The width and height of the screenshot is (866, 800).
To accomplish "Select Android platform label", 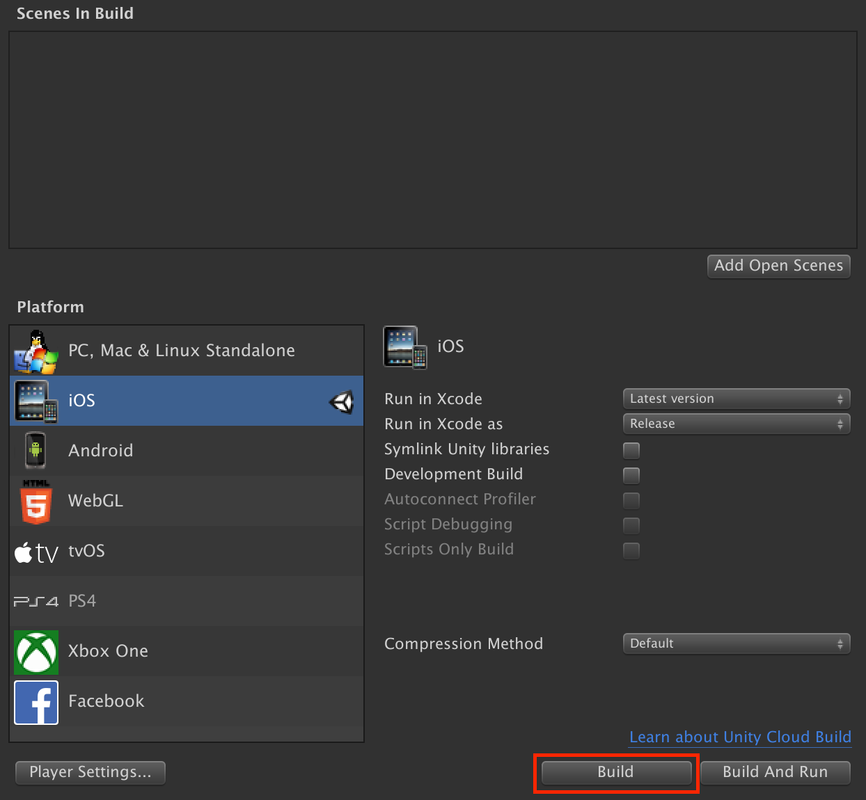I will [x=100, y=451].
